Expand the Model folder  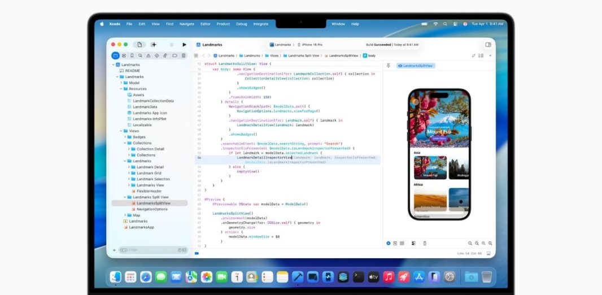[x=121, y=83]
